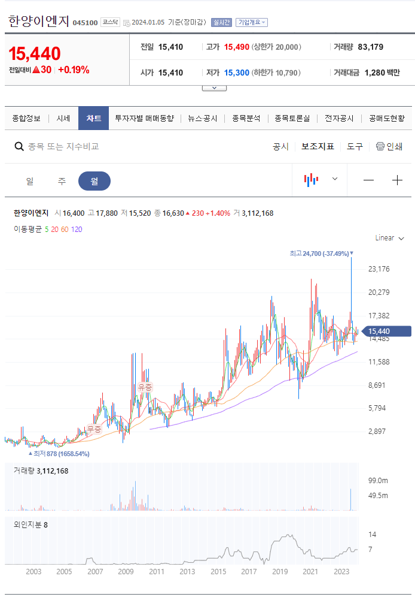Viewport: 415px width, 597px height.
Task: Toggle the 실시간 realtime badge
Action: click(x=221, y=22)
